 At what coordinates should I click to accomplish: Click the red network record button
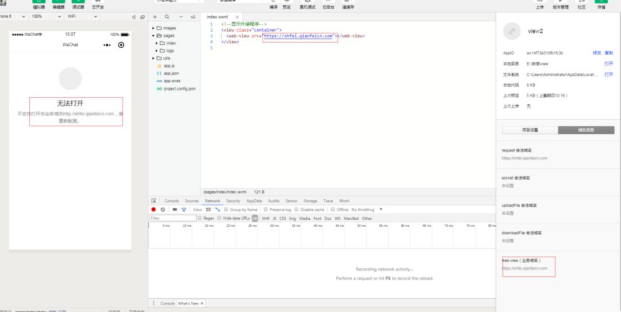[x=154, y=210]
